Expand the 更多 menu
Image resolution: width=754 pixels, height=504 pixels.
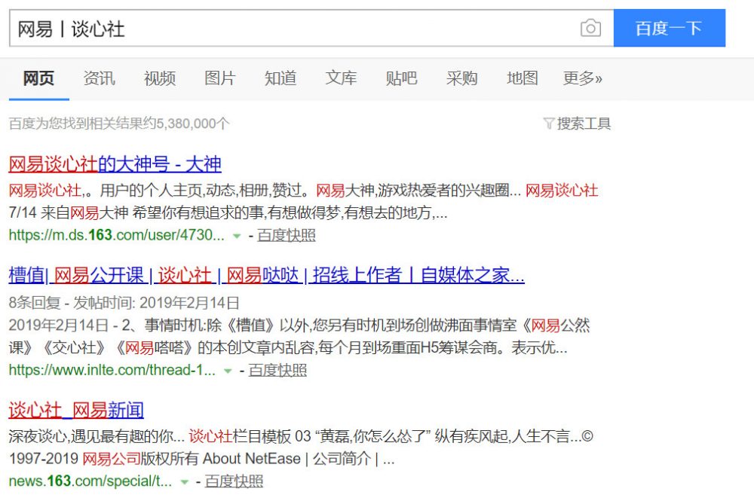pyautogui.click(x=582, y=78)
